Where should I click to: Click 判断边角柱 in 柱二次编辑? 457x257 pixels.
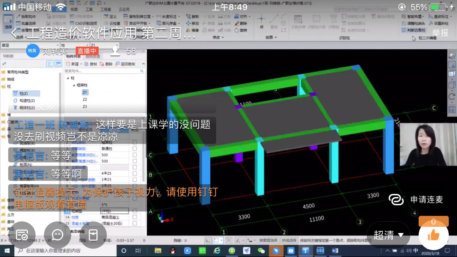(x=414, y=30)
